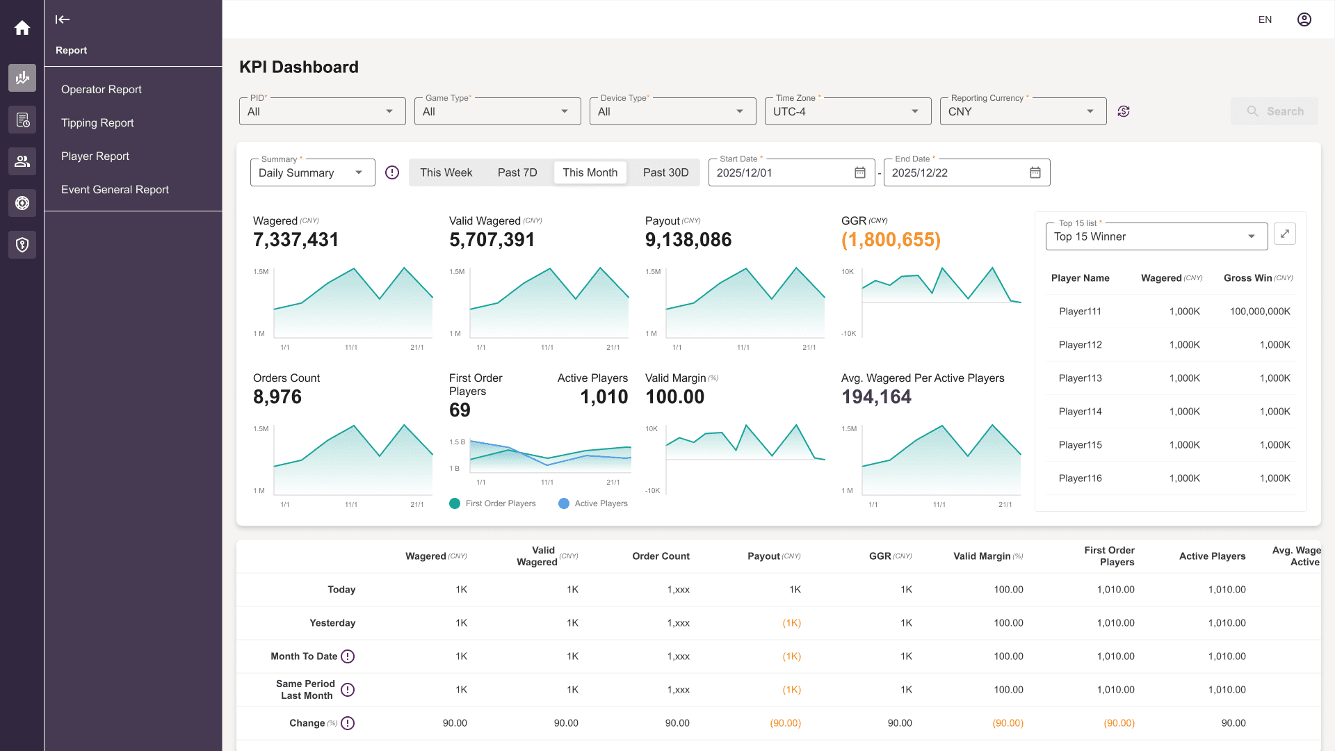Viewport: 1335px width, 751px height.
Task: Click the currency refresh icon
Action: click(x=1124, y=111)
